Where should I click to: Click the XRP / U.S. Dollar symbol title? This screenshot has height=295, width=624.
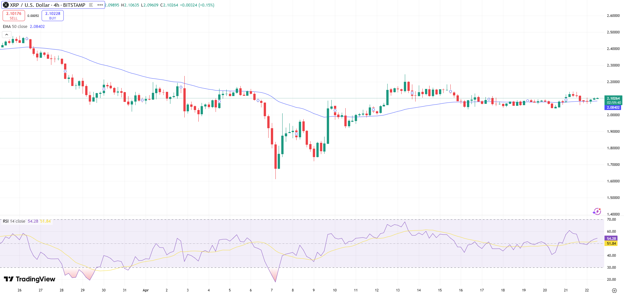30,5
